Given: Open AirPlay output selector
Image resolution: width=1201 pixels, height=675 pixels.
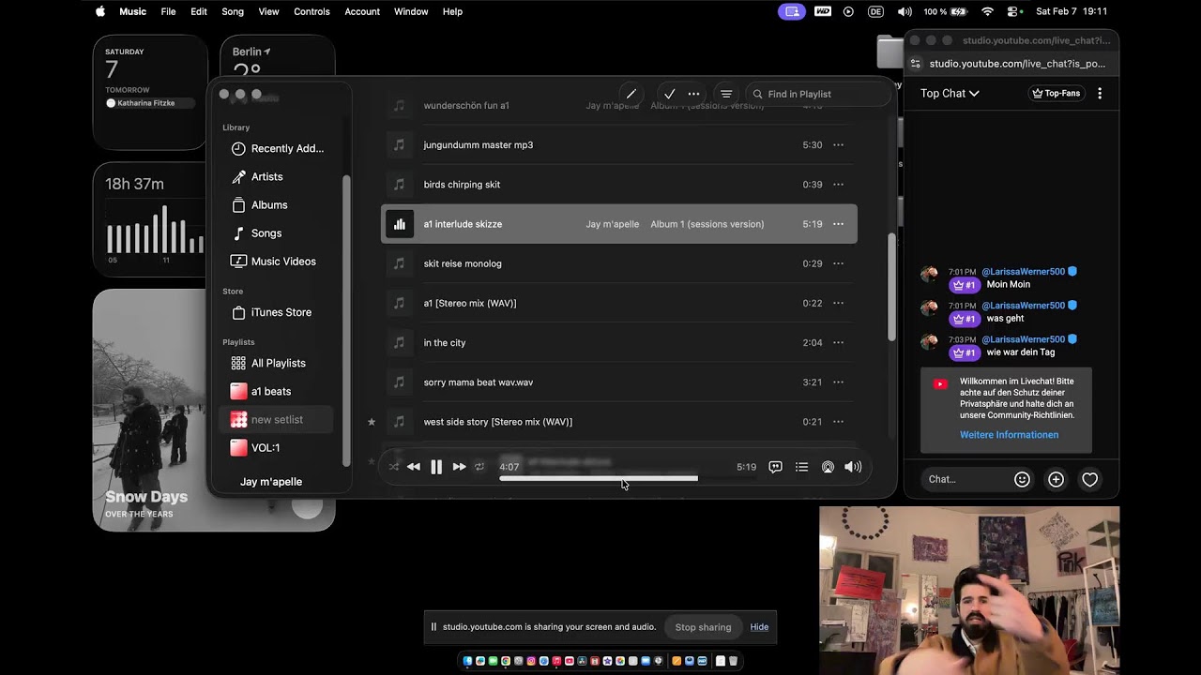Looking at the screenshot, I should [x=828, y=467].
